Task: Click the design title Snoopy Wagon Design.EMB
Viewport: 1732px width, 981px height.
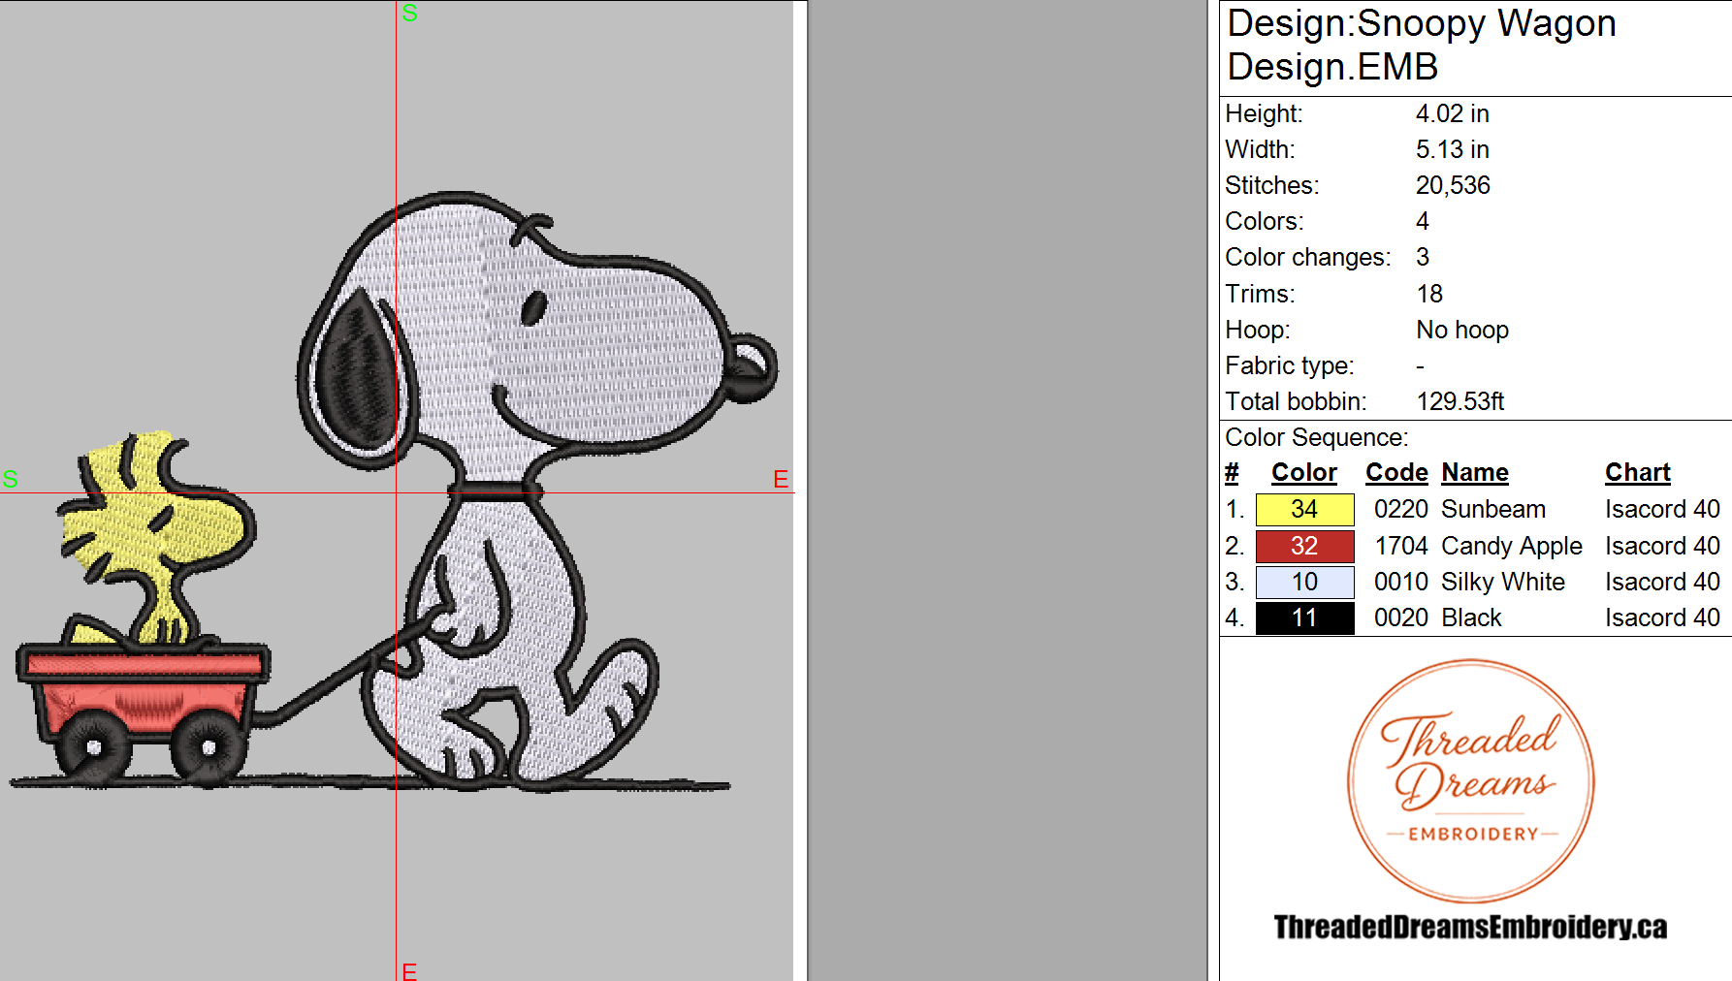Action: (x=1422, y=46)
